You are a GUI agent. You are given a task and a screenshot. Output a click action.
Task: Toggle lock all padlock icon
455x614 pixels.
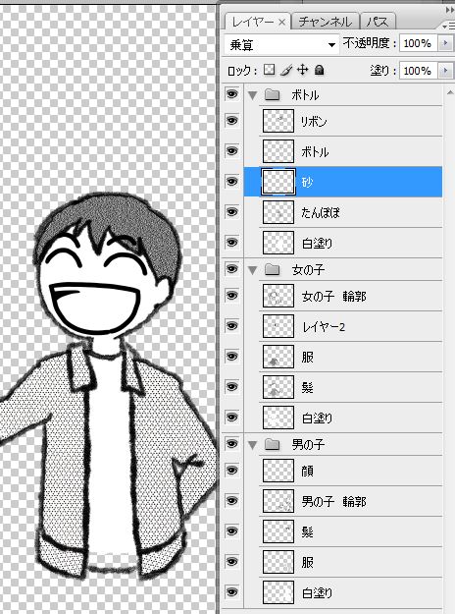320,70
